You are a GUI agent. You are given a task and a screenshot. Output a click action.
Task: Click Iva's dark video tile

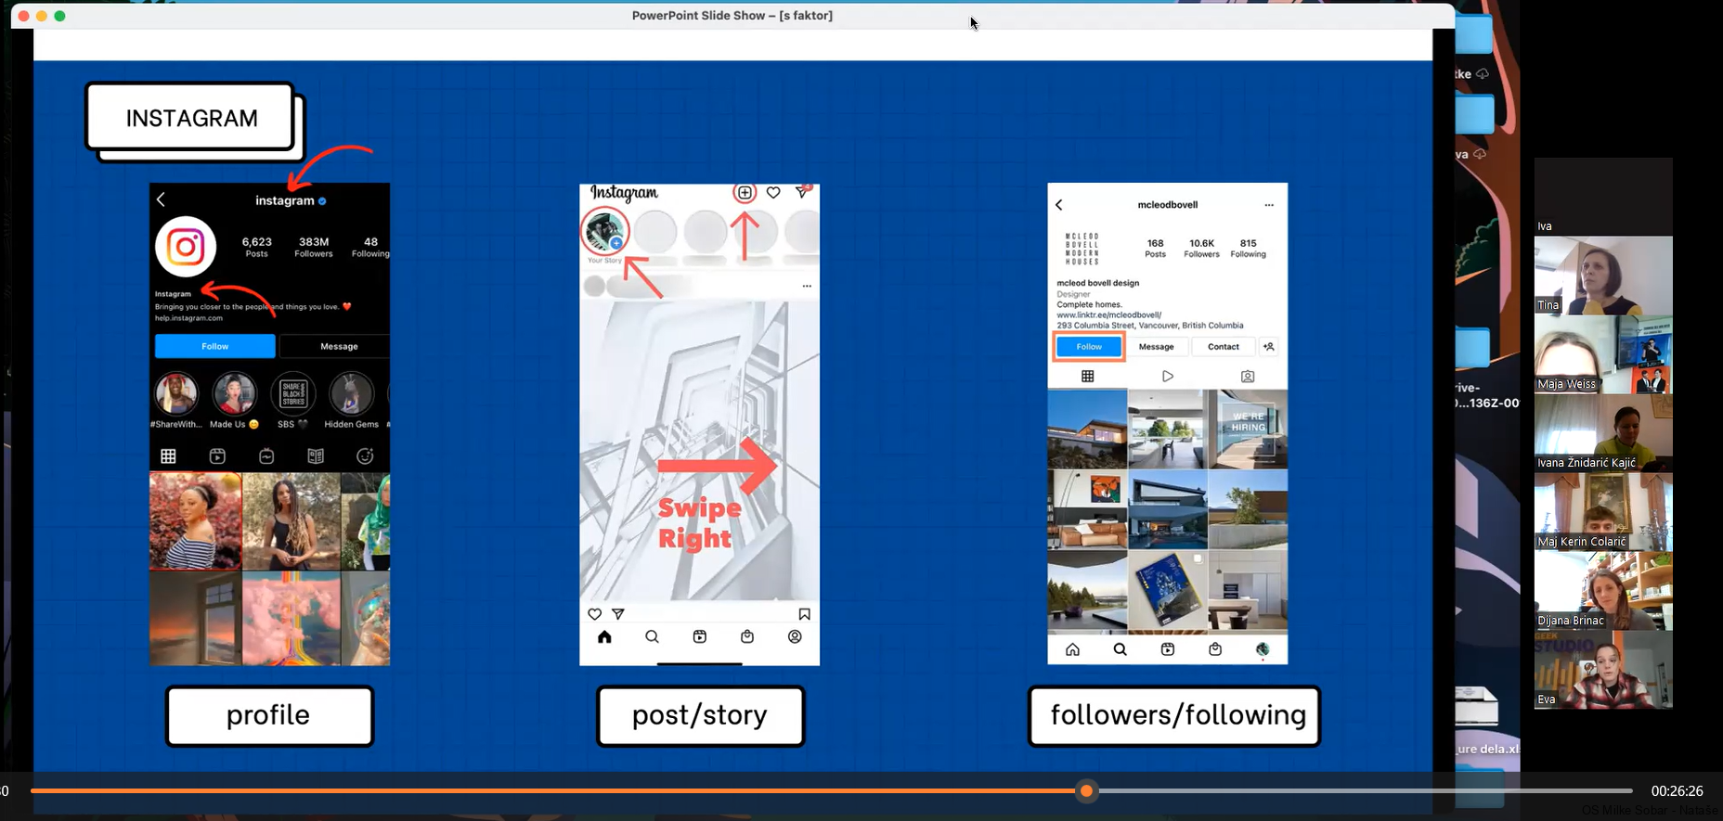click(1603, 197)
